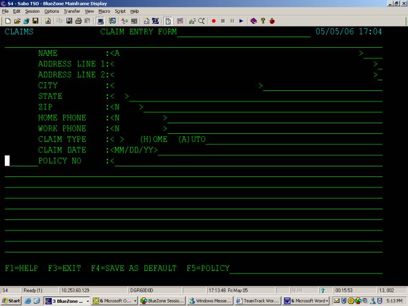Open help contents purple book icon

(254, 21)
